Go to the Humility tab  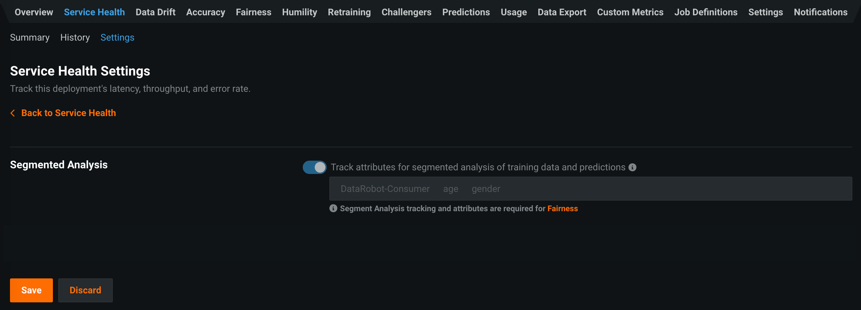coord(299,12)
